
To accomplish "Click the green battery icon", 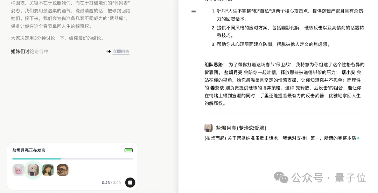I will [129, 150].
